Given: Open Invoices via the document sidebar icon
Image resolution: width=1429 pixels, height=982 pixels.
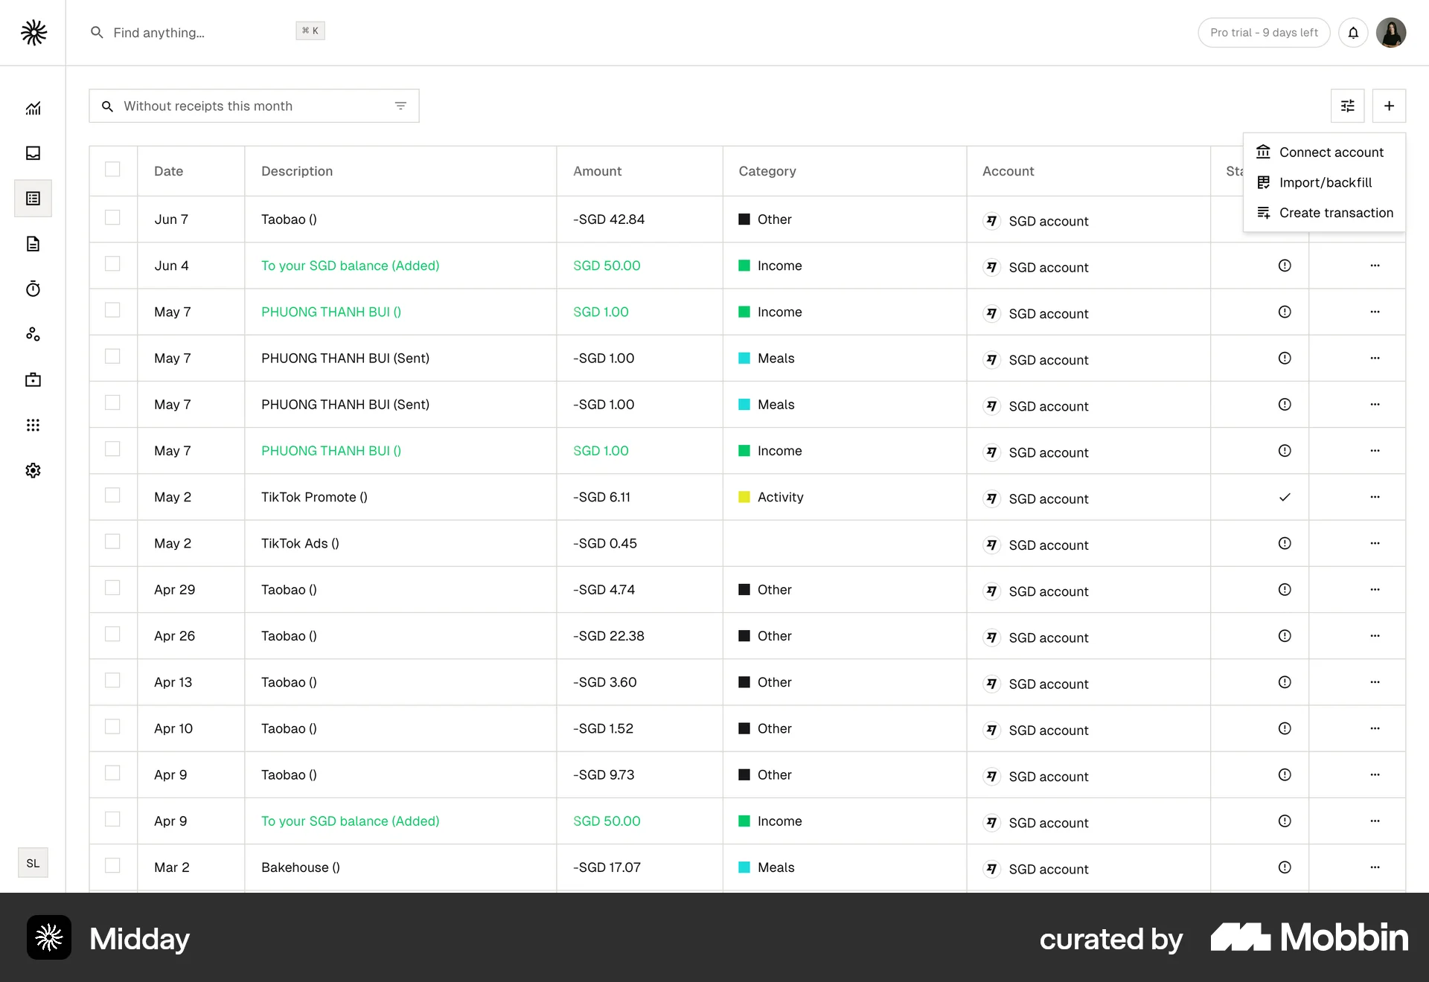Looking at the screenshot, I should (x=33, y=244).
